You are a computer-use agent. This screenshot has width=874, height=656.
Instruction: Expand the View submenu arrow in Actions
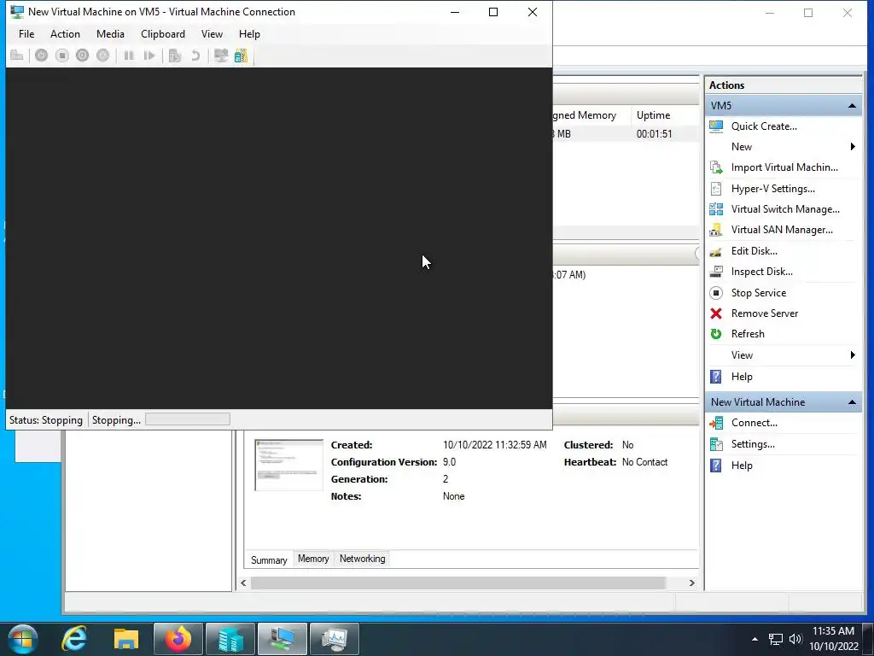(x=853, y=354)
